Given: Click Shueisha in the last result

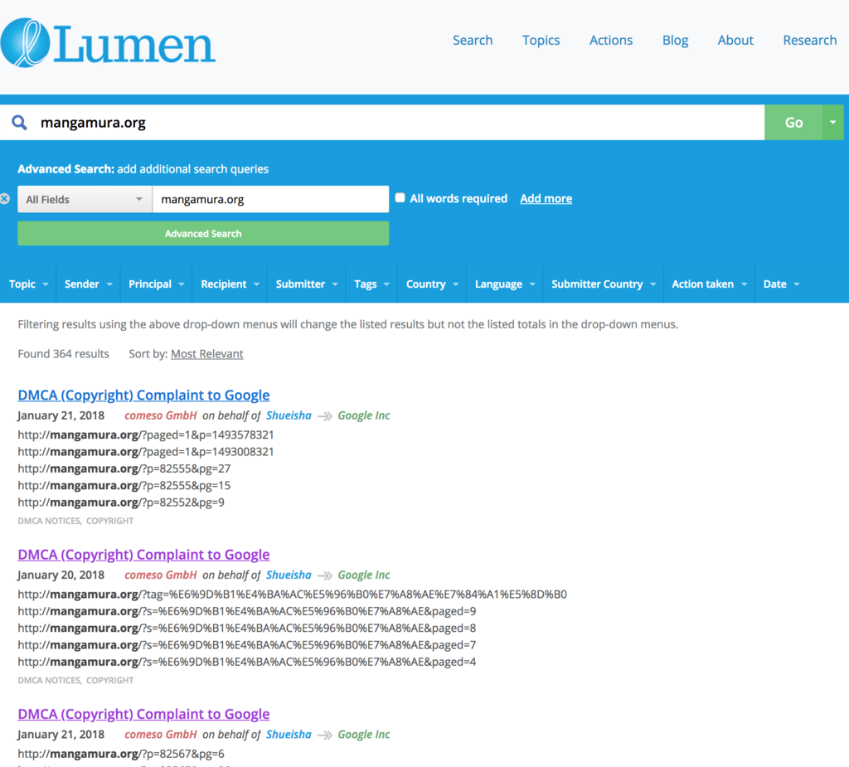Looking at the screenshot, I should (x=289, y=735).
